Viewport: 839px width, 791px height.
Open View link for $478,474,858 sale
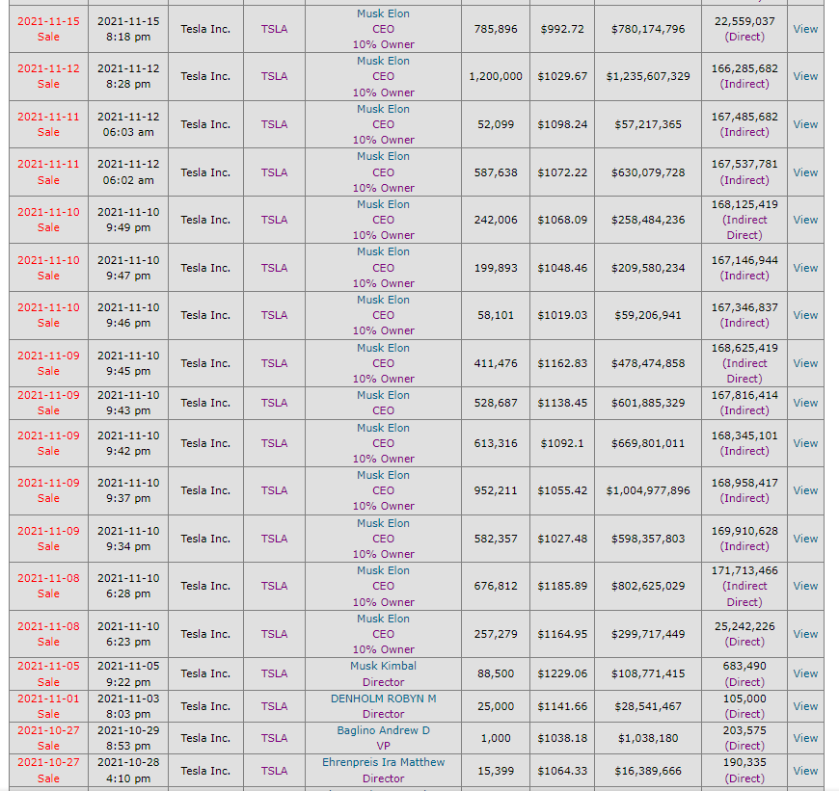pyautogui.click(x=805, y=363)
